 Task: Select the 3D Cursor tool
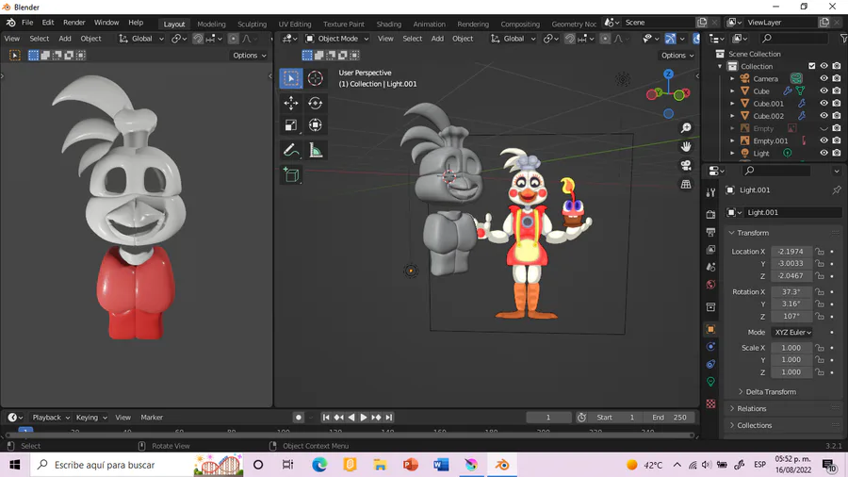[x=316, y=78]
